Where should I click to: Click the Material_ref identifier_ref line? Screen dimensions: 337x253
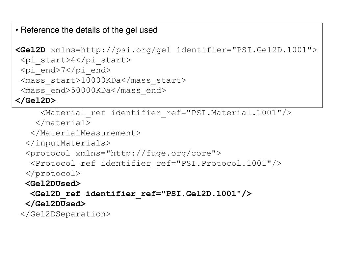166,113
